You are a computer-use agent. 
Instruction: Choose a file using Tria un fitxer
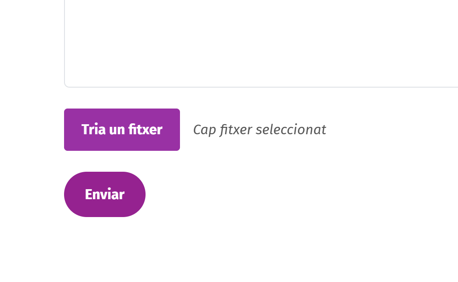click(122, 129)
